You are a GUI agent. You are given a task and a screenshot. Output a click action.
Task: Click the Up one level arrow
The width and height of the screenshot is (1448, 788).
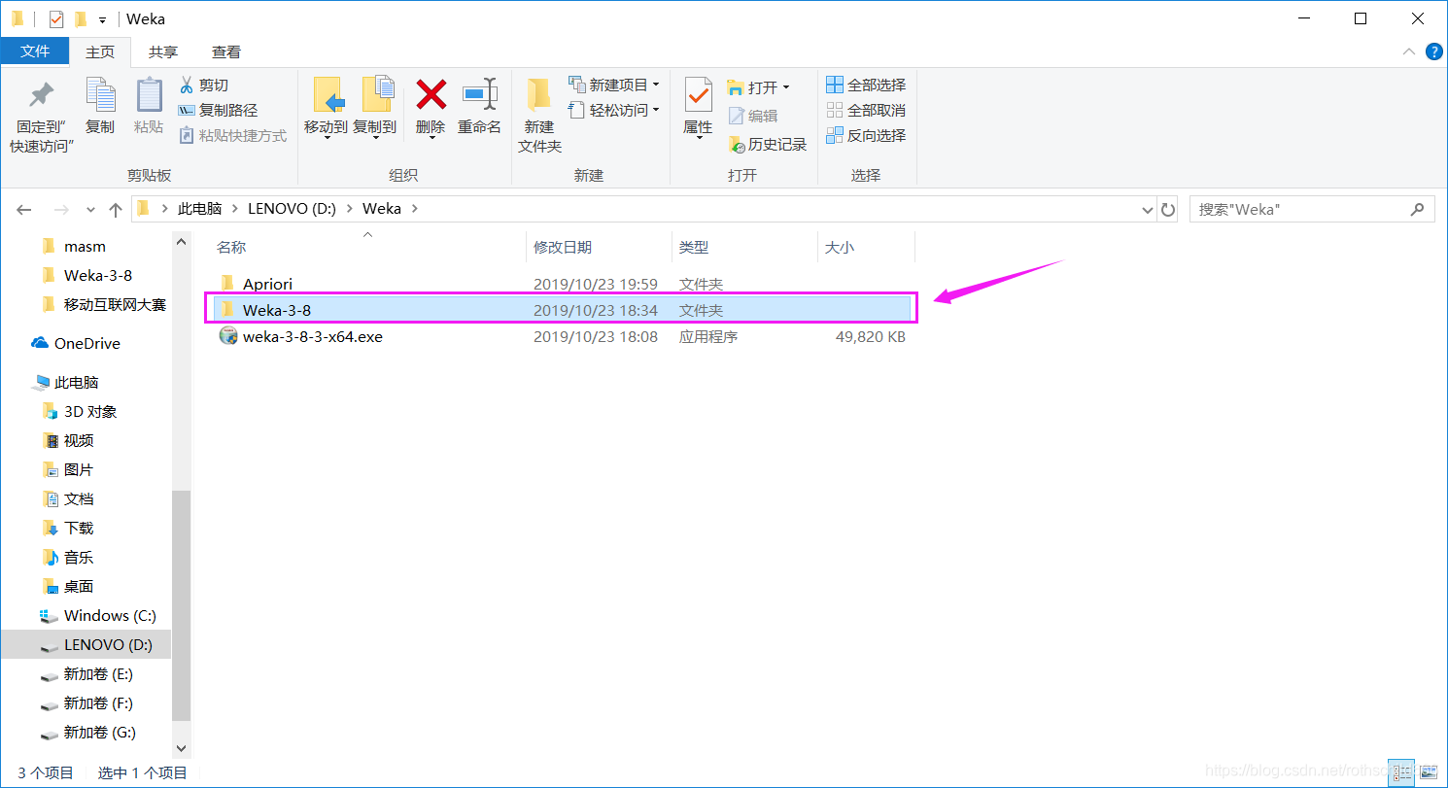pyautogui.click(x=116, y=209)
